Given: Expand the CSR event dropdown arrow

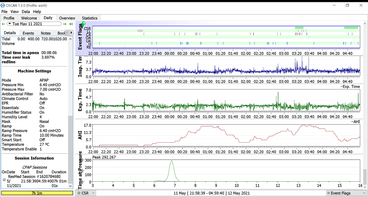Looking at the screenshot, I should point(93,193).
